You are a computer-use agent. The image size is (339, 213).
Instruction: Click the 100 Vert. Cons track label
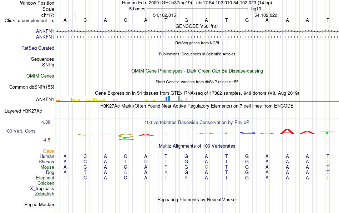(x=20, y=131)
